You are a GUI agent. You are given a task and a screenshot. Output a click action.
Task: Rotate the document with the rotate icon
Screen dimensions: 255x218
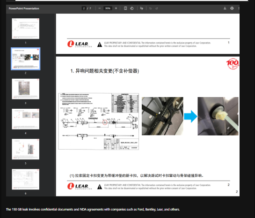tap(132, 8)
